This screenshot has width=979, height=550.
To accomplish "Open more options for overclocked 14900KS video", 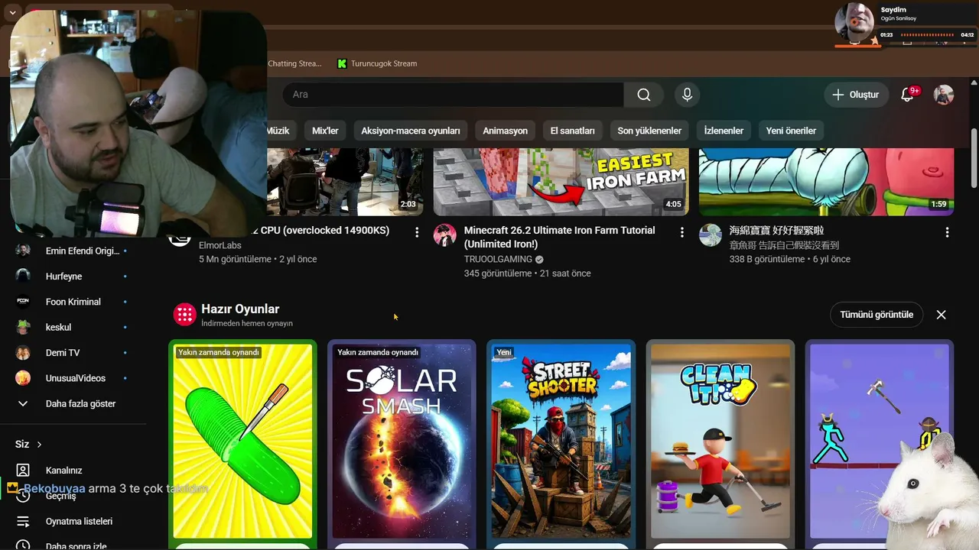I will 417,232.
